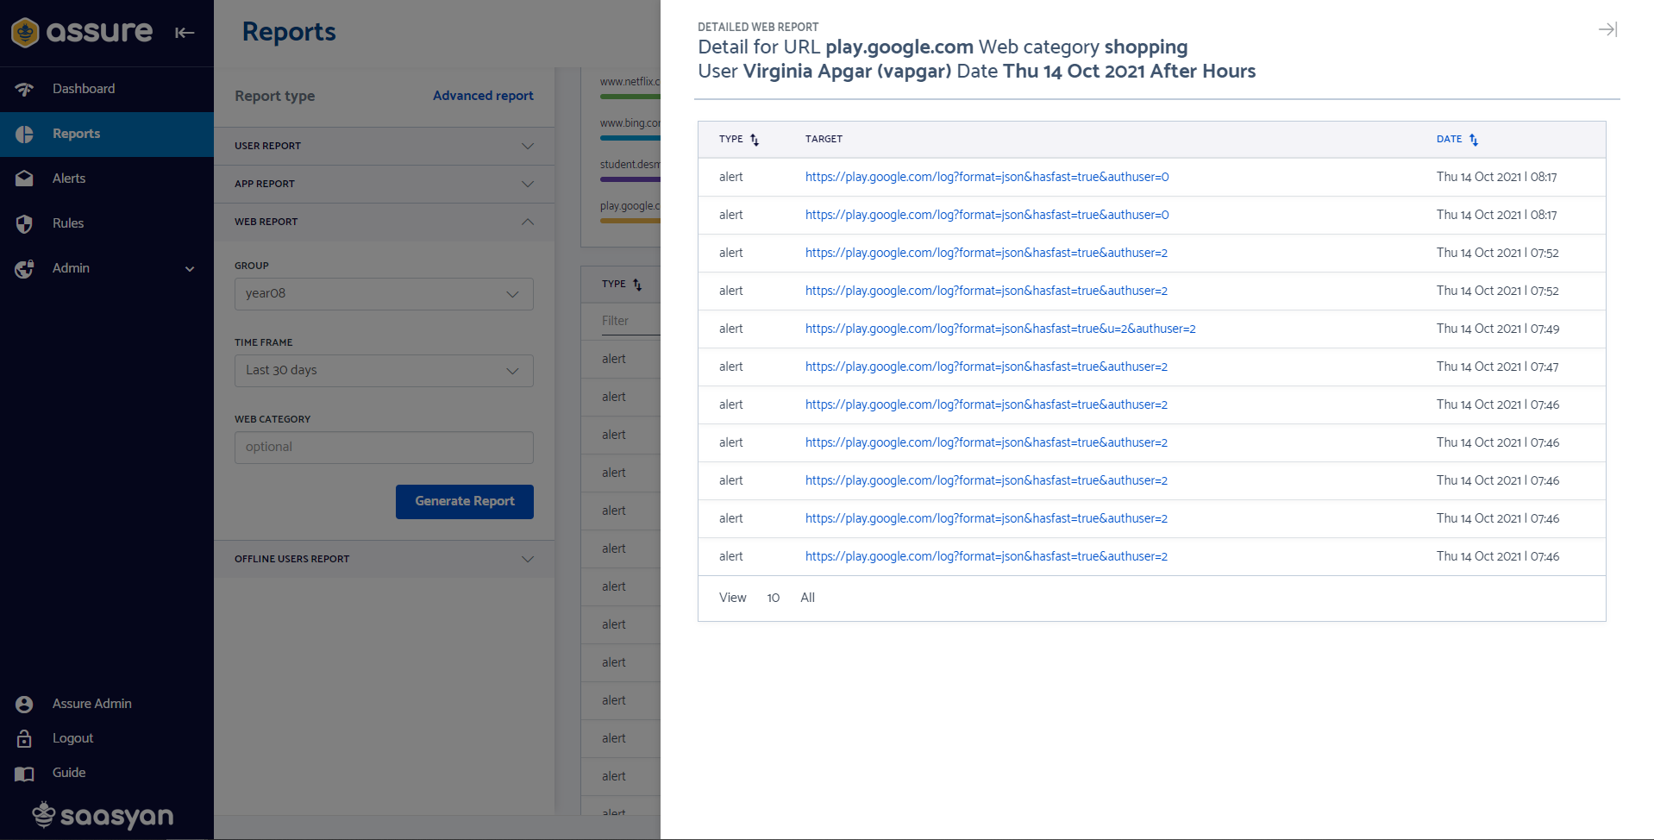The image size is (1654, 840).
Task: Close the detailed web report using the arrow icon
Action: point(1607,28)
